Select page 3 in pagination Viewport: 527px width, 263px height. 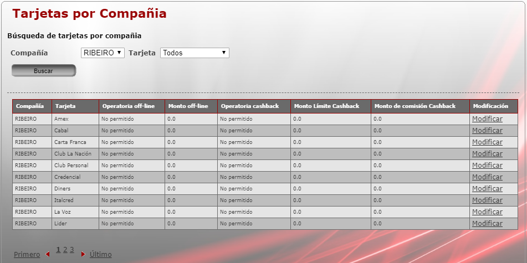72,250
